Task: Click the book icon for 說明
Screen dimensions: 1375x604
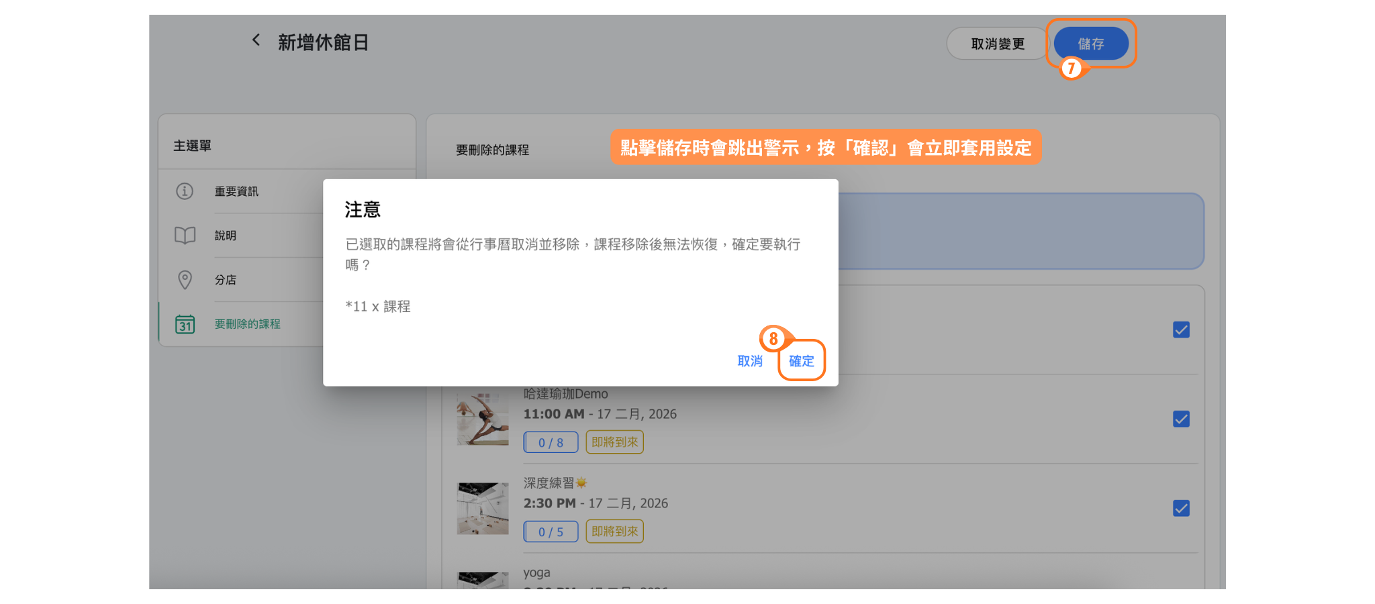Action: pyautogui.click(x=185, y=236)
